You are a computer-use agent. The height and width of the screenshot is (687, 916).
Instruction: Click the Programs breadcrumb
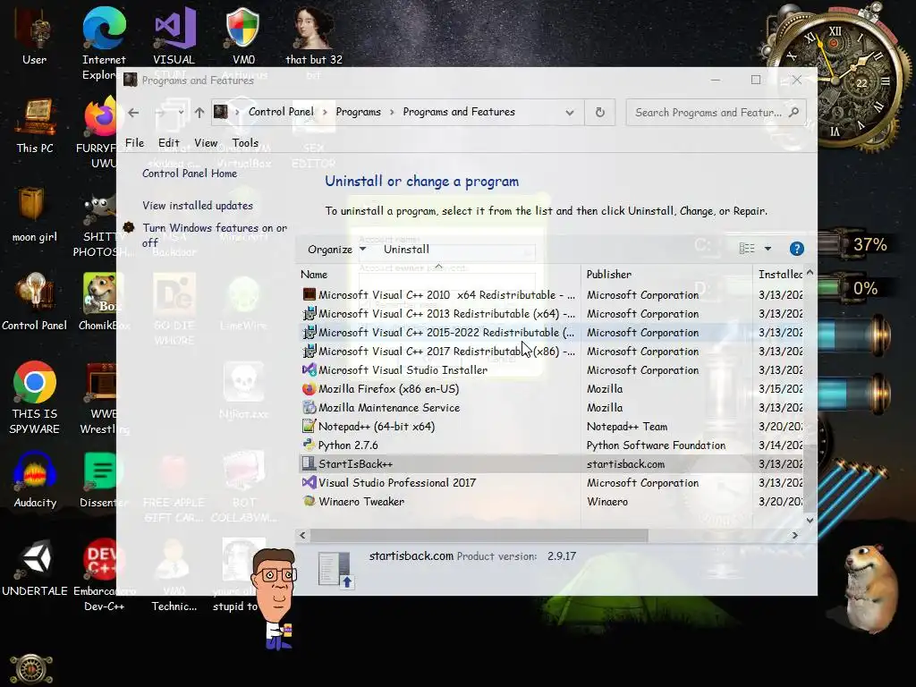[358, 112]
